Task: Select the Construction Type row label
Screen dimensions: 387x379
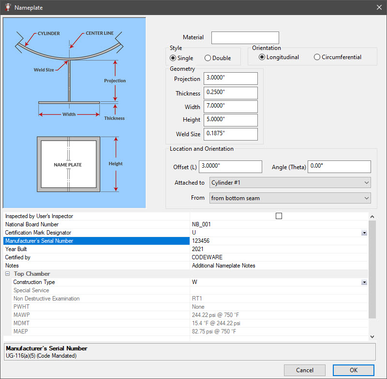Action: point(34,282)
